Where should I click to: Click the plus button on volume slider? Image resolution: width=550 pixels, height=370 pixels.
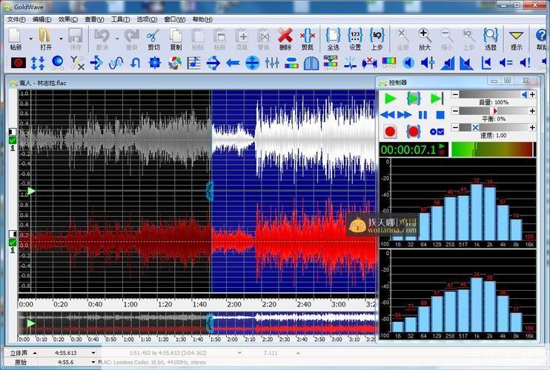[532, 95]
